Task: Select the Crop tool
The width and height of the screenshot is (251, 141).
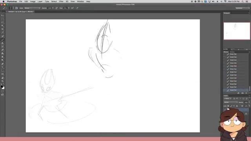Action: tap(2, 29)
